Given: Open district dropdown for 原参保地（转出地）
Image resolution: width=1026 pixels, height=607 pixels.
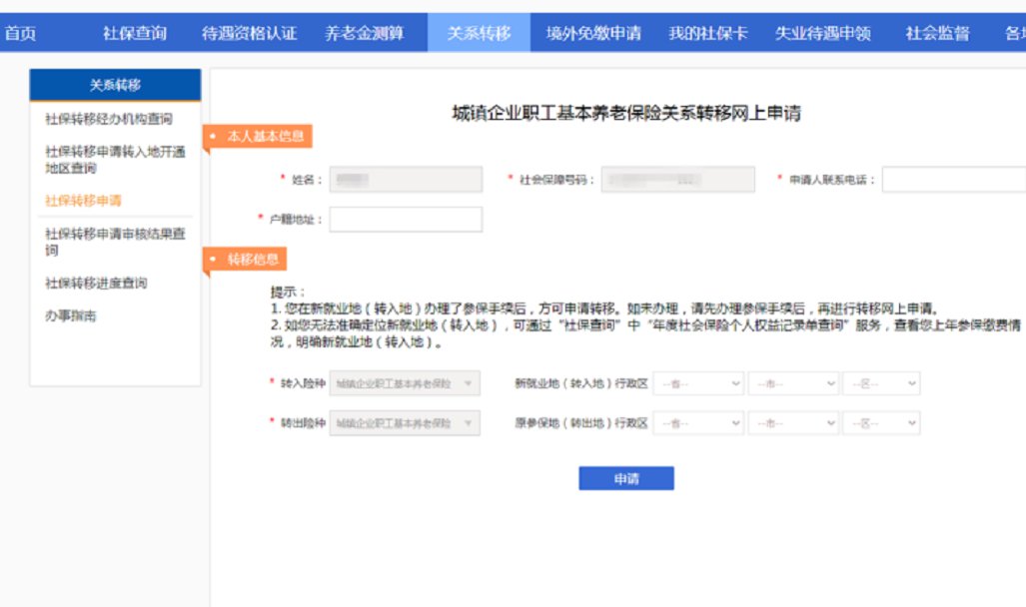Looking at the screenshot, I should 880,423.
